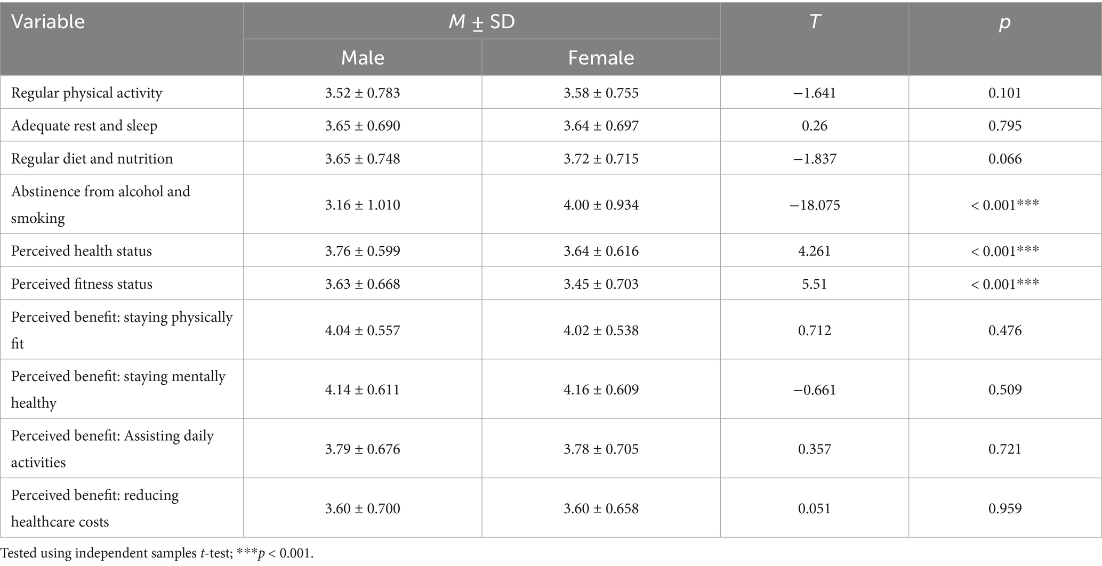
Task: Select male mean value 3.16 ± 1.010
Action: coord(363,205)
